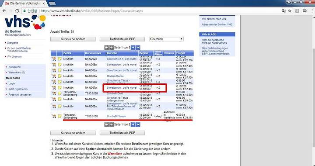Screen dimensions: 315x166
Task: Click the vhs Berliner Volkshochschulen logo
Action: pos(25,26)
